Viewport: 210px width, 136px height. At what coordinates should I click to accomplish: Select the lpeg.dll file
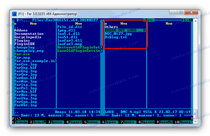66,30
